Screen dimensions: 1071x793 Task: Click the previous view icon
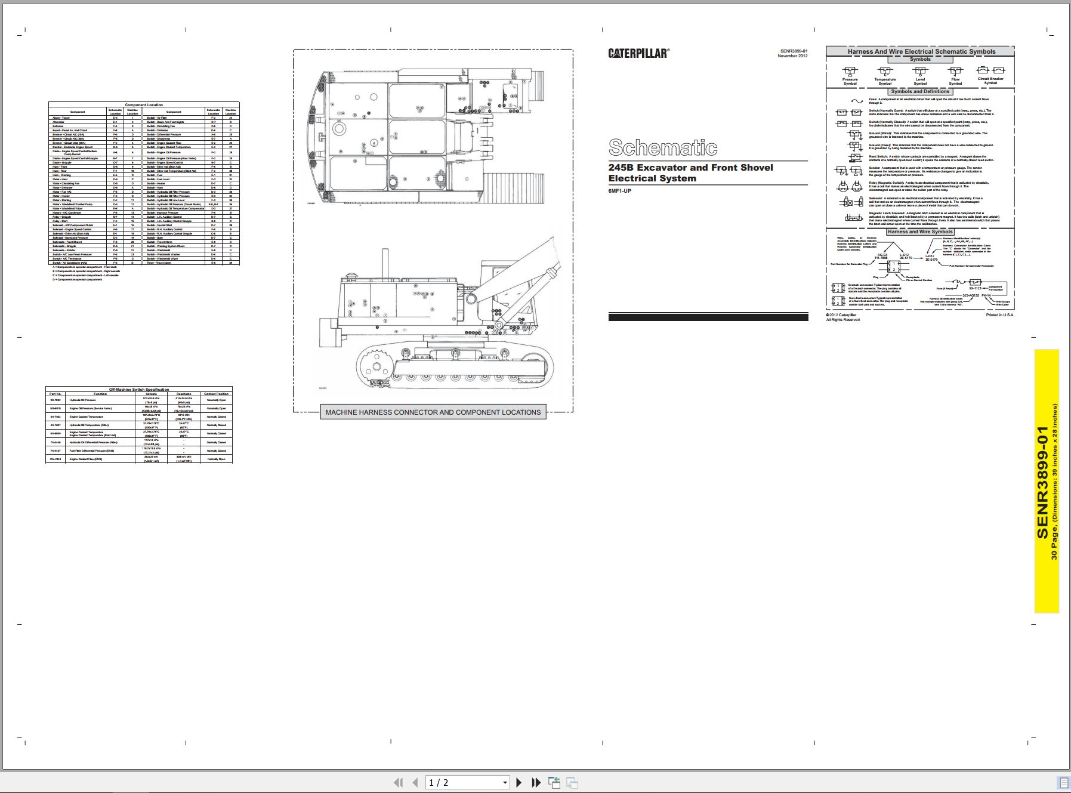pyautogui.click(x=554, y=782)
